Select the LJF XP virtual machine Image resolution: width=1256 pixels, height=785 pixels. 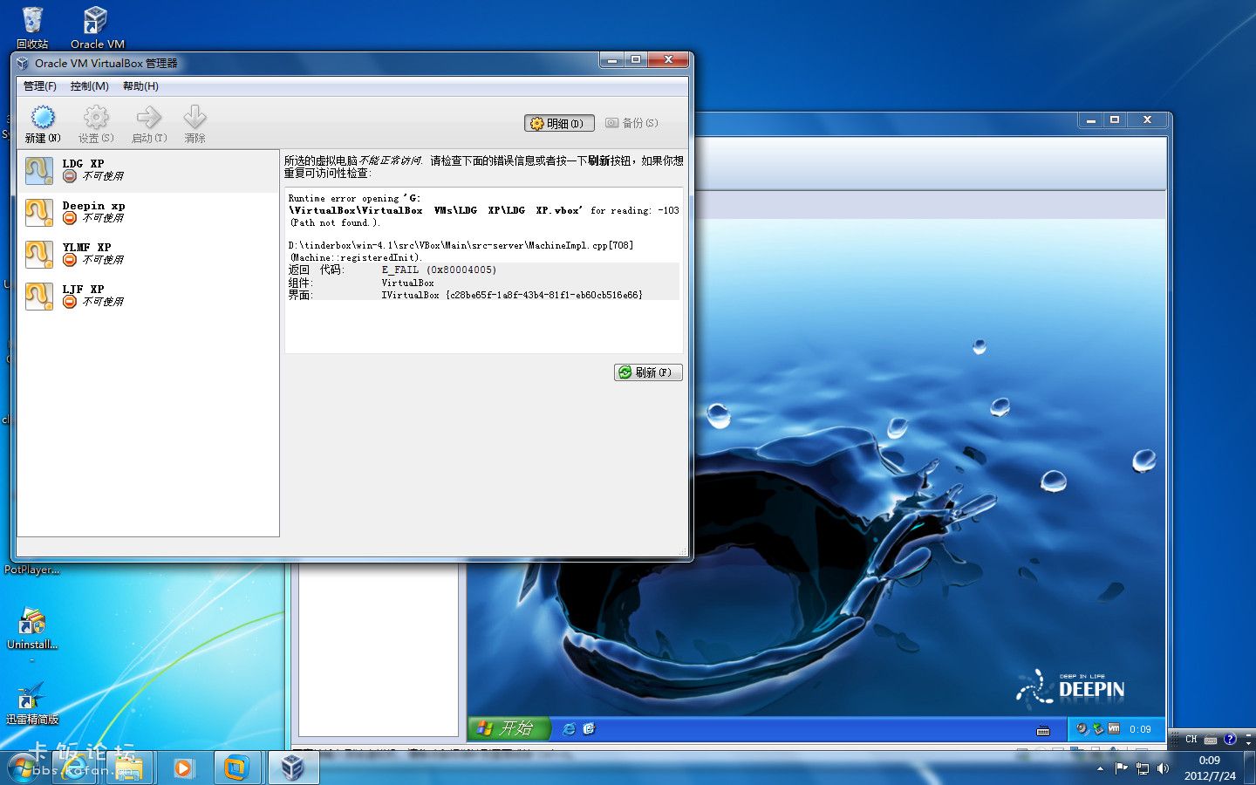coord(147,297)
